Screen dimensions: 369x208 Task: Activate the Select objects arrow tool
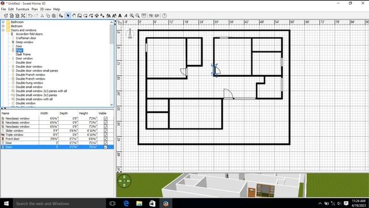(x=68, y=16)
